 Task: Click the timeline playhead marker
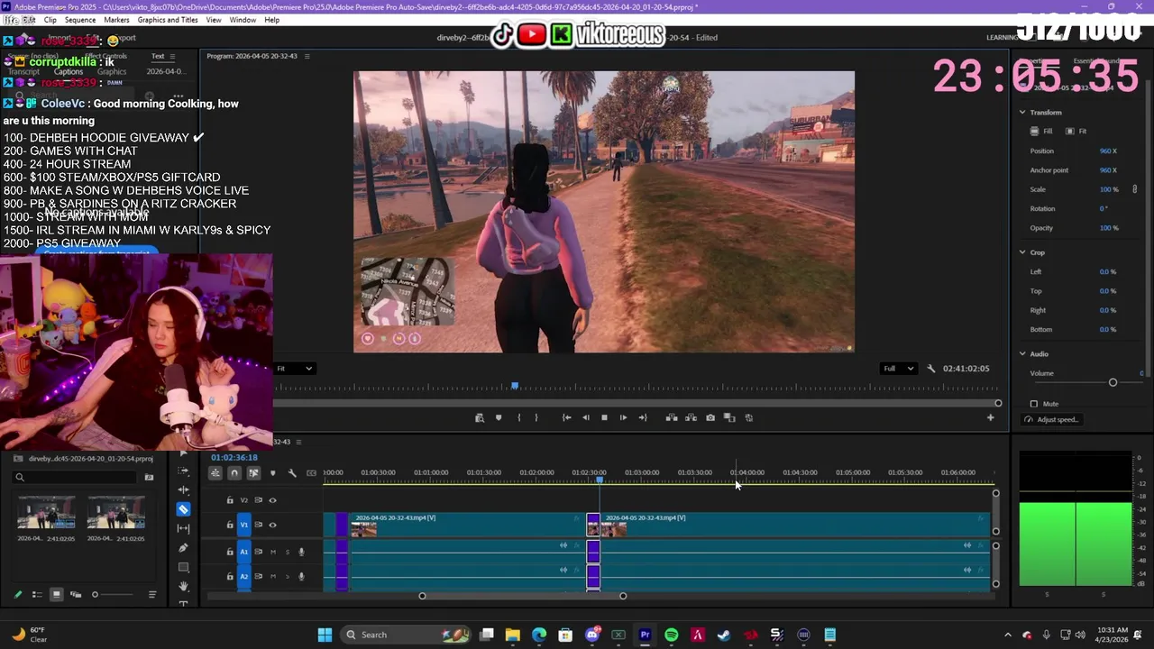[600, 480]
